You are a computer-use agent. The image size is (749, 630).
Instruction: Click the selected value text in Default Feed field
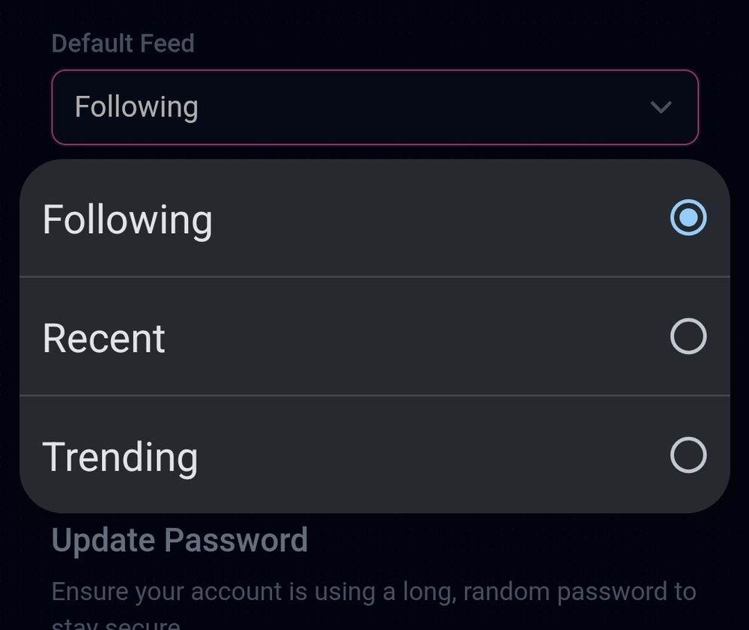pyautogui.click(x=136, y=107)
